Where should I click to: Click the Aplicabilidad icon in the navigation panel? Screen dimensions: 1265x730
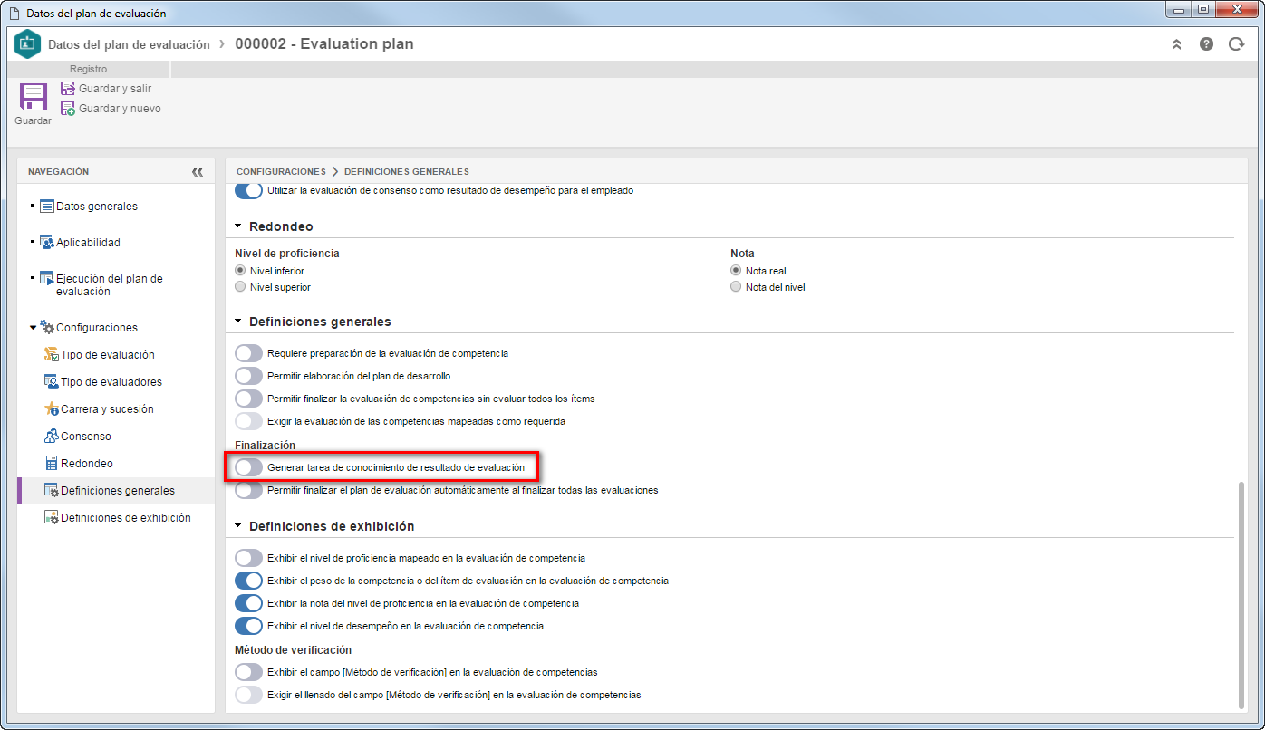(x=47, y=243)
